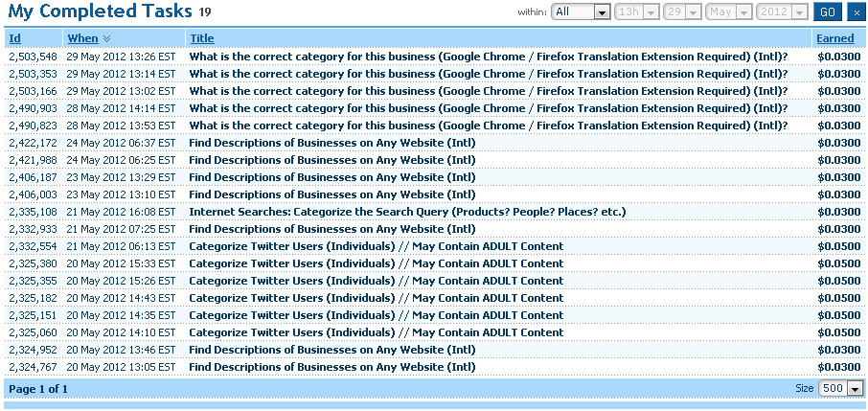Open the May month dropdown
Viewport: 868px width, 411px height.
pos(729,11)
